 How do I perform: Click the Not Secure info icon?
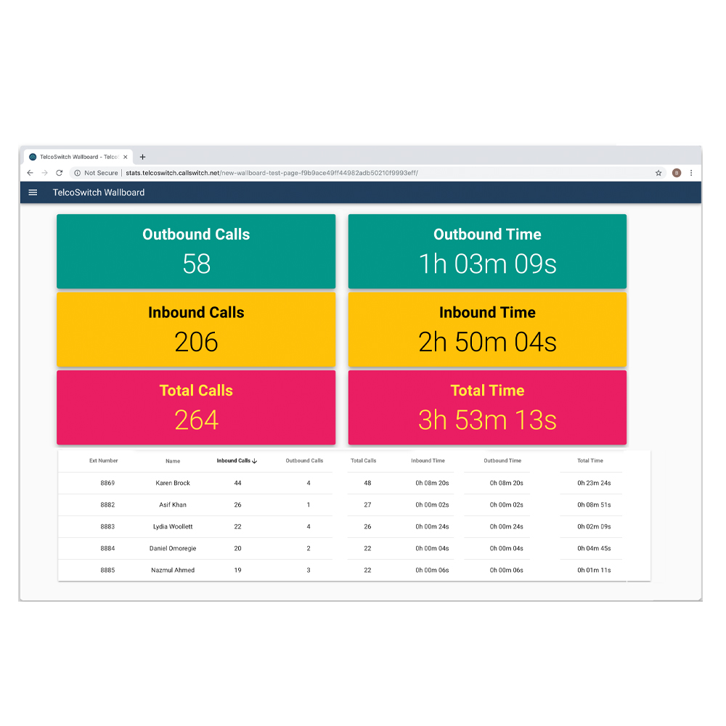tap(78, 173)
